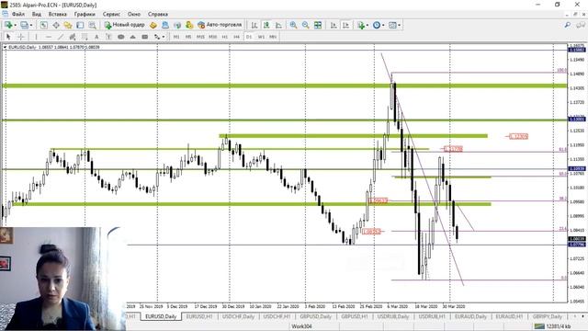
Task: Select the text tool A
Action: (96, 37)
